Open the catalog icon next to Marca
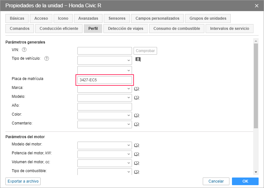The image size is (264, 188). pyautogui.click(x=137, y=89)
